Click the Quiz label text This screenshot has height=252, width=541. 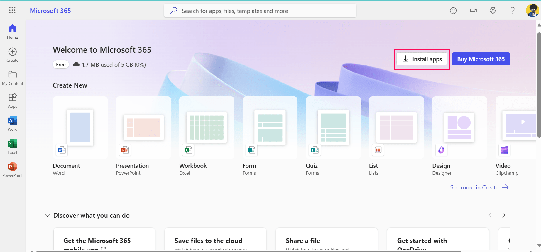coord(312,166)
